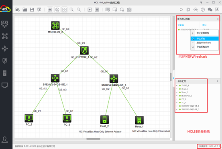
Task: Open settings via the gear icon
Action: (x=188, y=10)
